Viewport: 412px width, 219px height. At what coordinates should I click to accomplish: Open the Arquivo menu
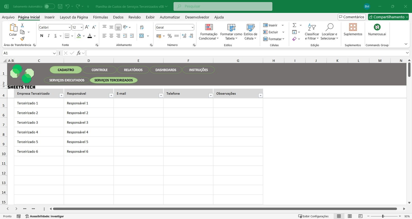point(8,17)
